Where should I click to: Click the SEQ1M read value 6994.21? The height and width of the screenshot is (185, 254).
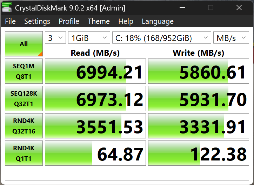click(x=95, y=71)
